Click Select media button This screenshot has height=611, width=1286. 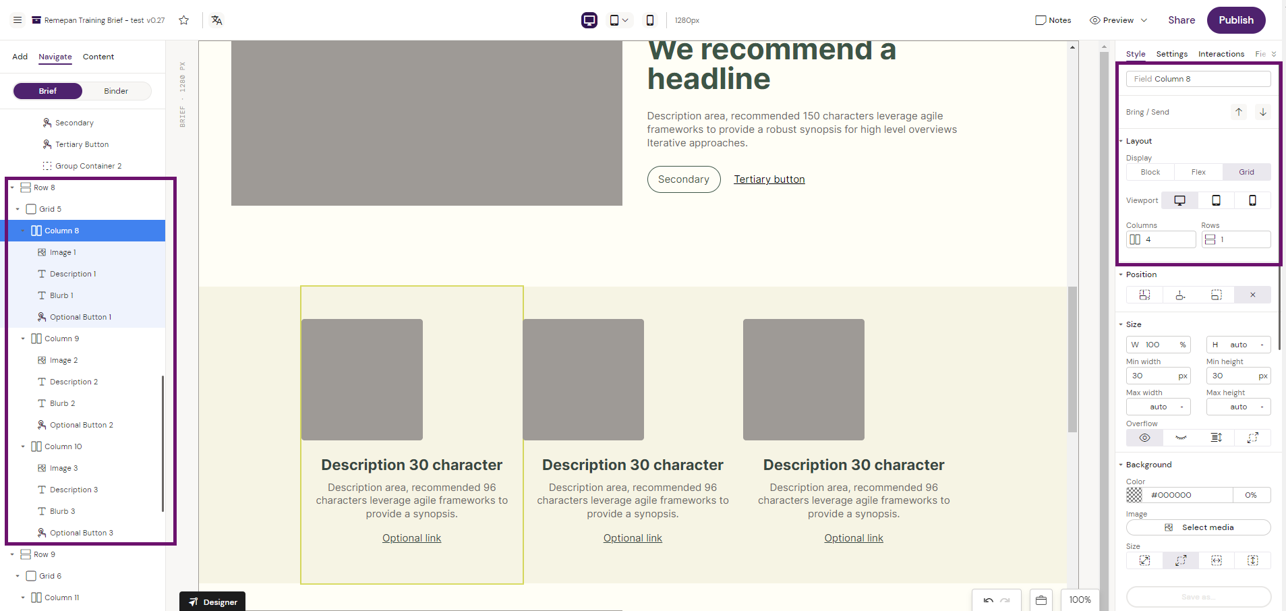point(1198,527)
